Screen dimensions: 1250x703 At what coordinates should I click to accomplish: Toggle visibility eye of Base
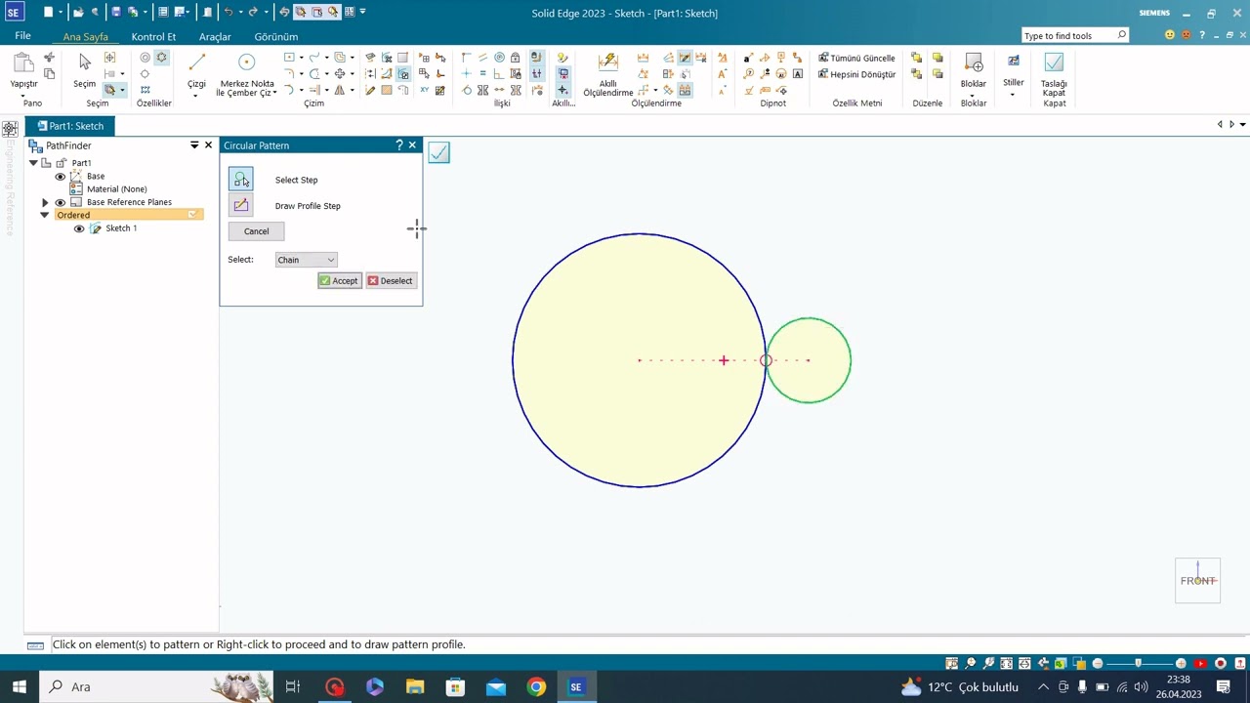(60, 176)
